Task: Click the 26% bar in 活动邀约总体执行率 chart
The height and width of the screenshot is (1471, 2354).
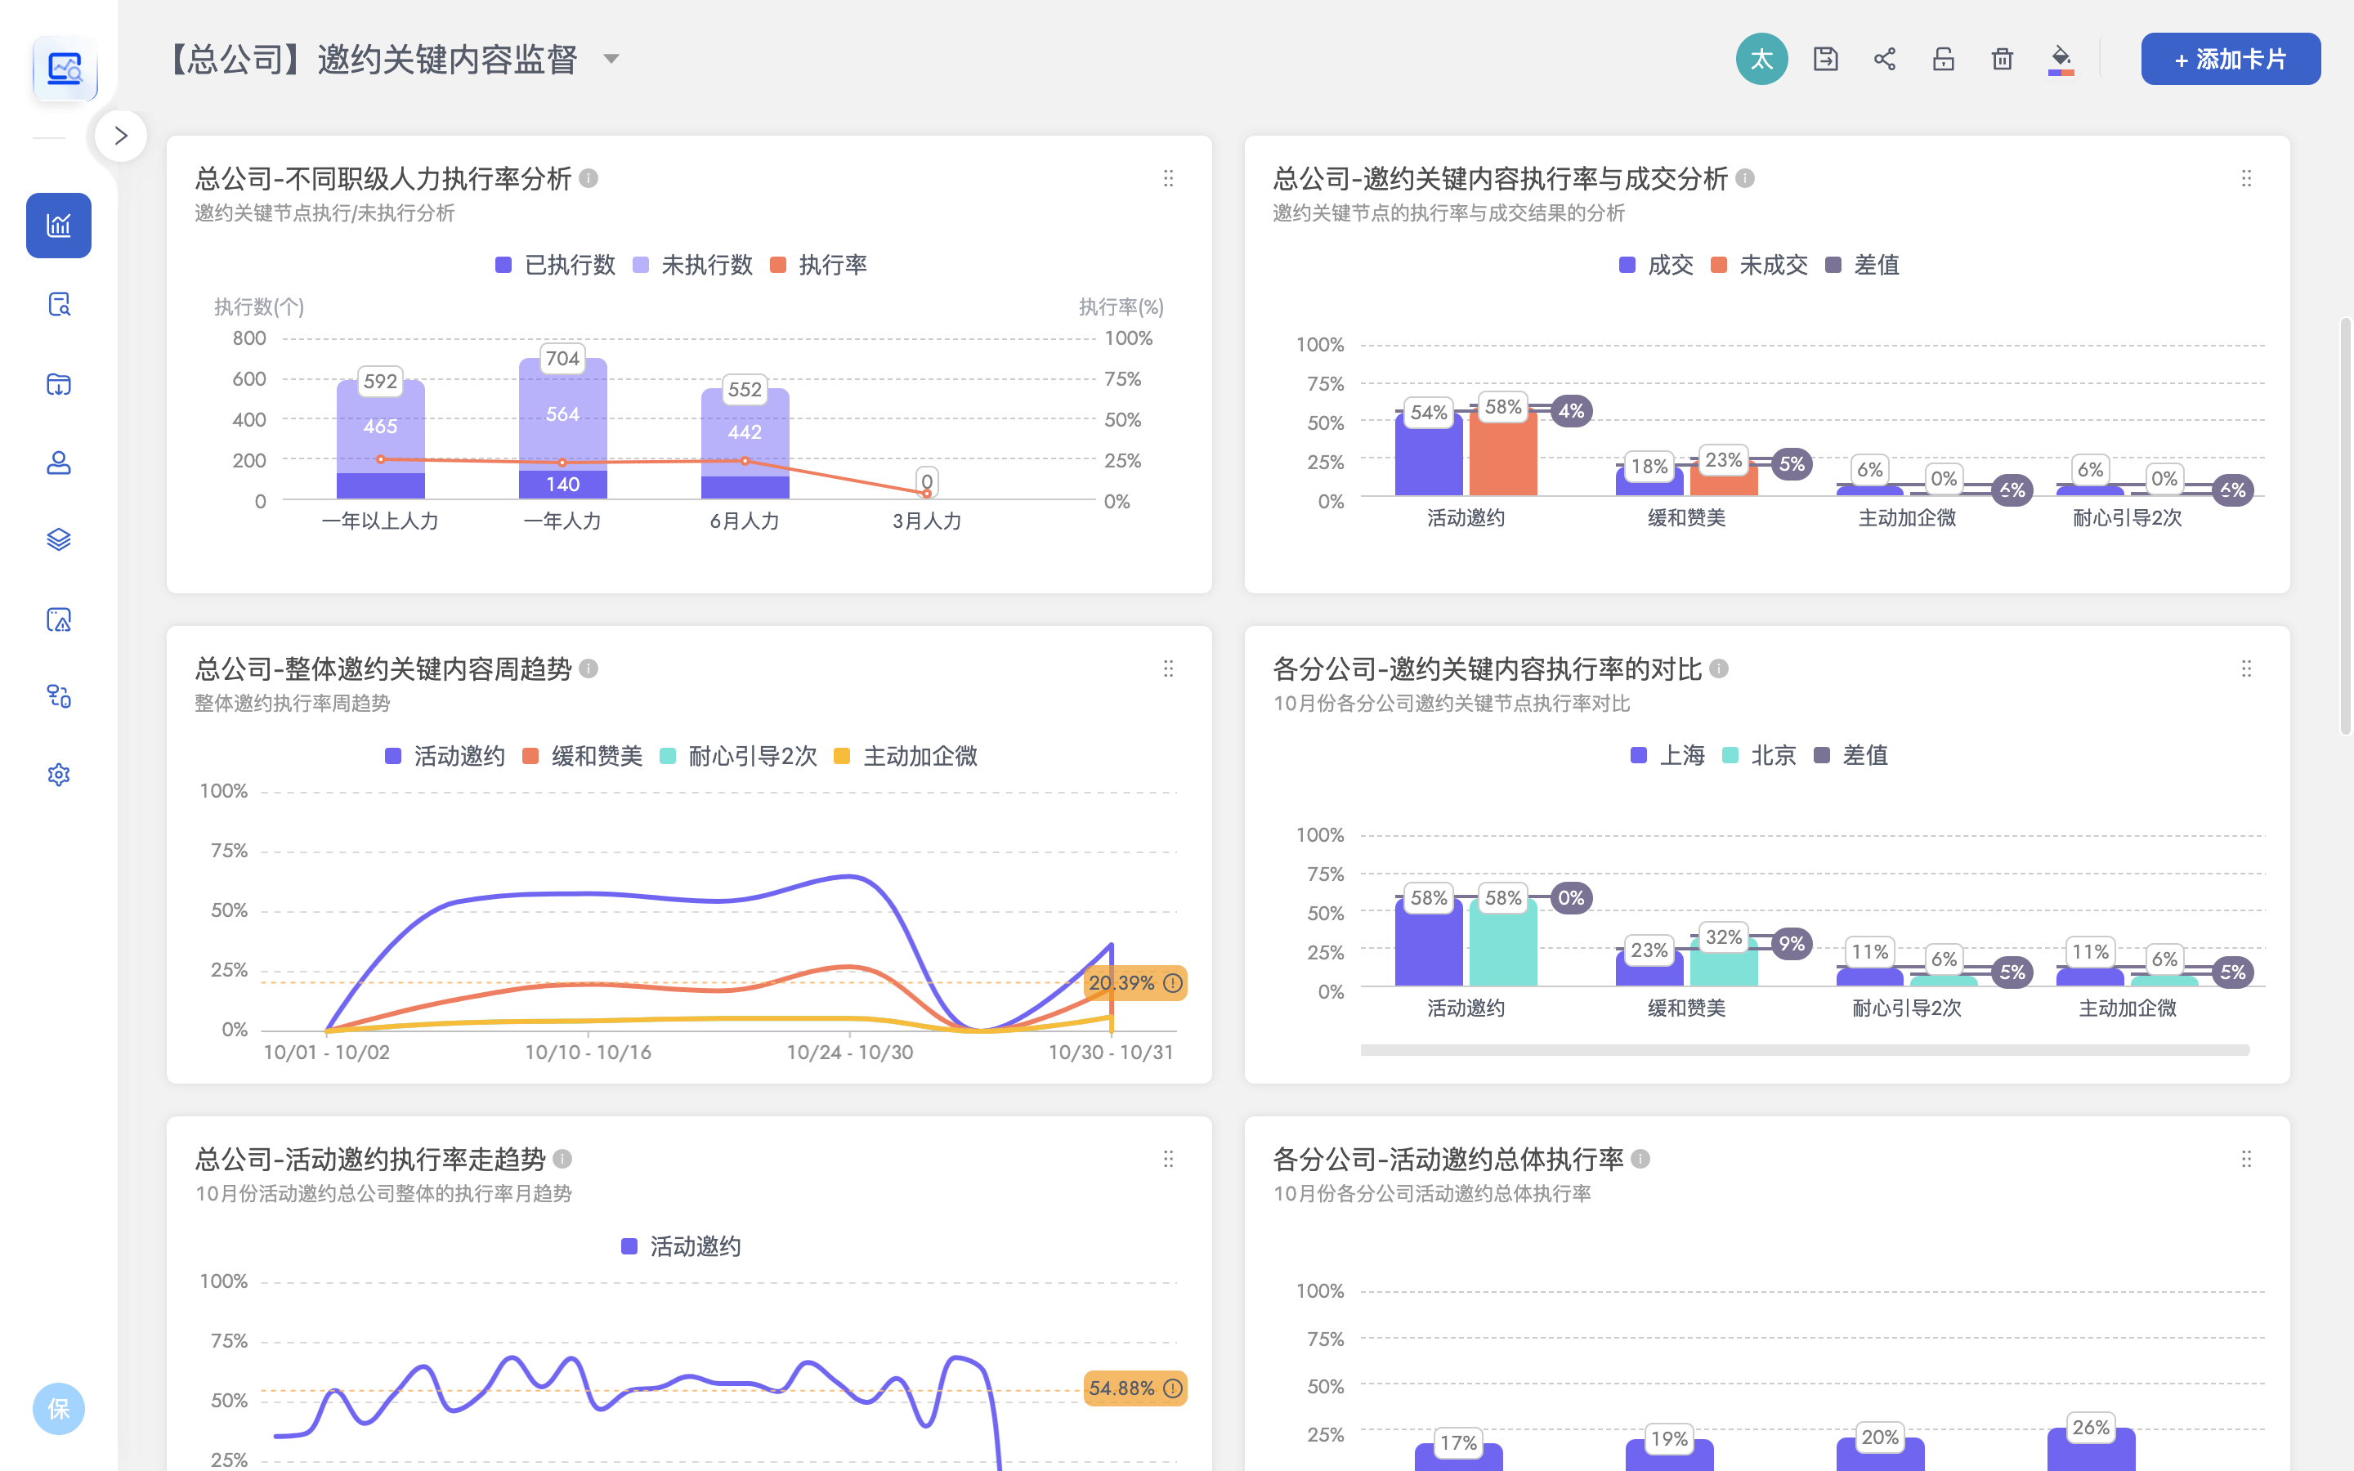Action: pyautogui.click(x=2090, y=1450)
